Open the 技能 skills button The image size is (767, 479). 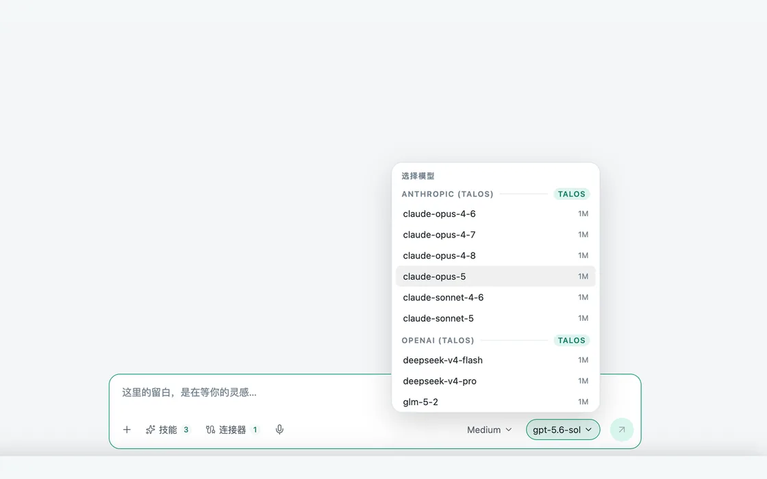point(168,430)
